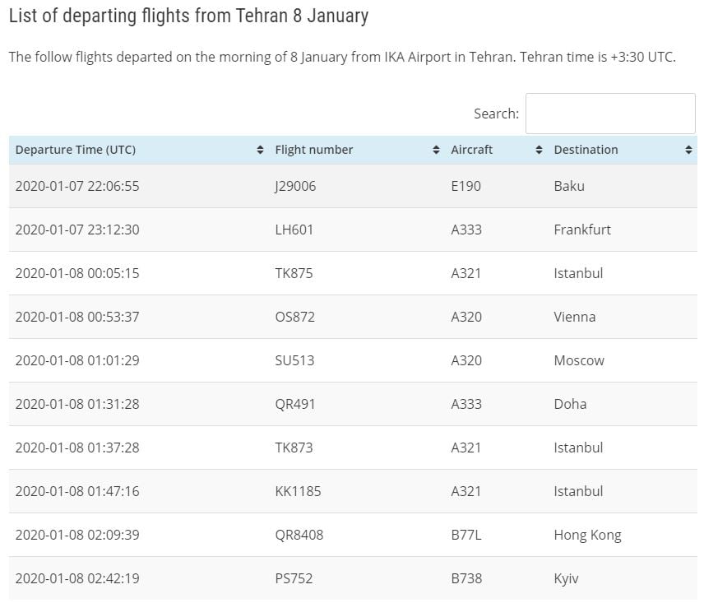Viewport: 704px width, 603px height.
Task: Click the SU513 flight number cell
Action: 294,360
